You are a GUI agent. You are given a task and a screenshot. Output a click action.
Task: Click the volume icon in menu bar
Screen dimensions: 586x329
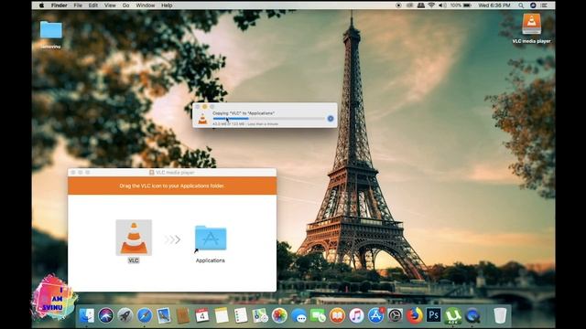(x=442, y=5)
